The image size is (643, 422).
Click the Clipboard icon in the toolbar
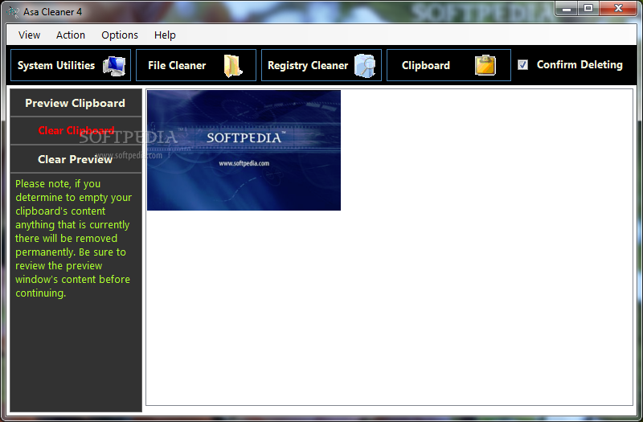485,65
